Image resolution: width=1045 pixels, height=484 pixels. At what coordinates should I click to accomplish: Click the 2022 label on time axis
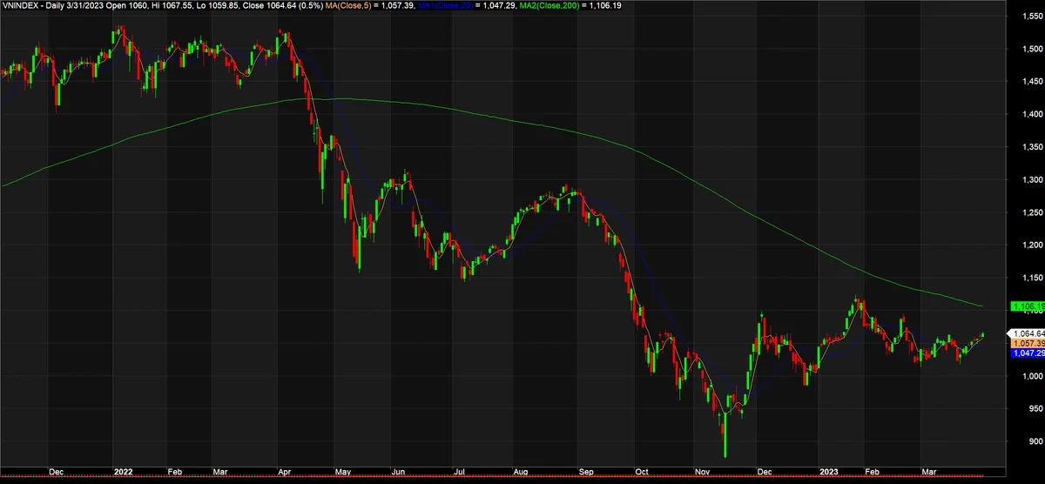click(124, 471)
